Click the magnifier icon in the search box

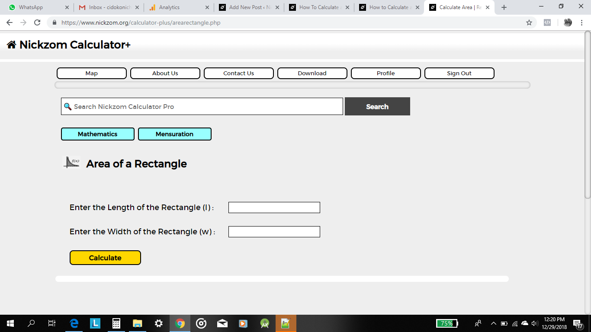[x=67, y=106]
